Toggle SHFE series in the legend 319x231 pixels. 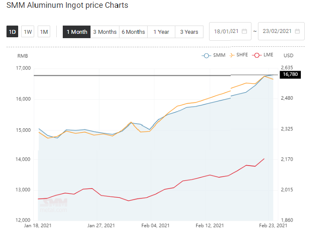click(x=238, y=55)
